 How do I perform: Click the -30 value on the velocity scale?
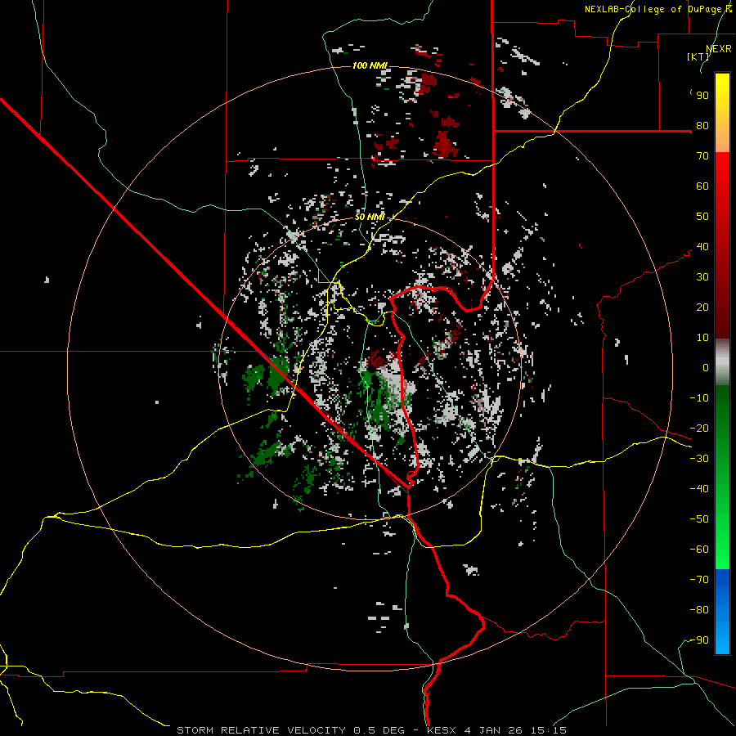tap(699, 459)
